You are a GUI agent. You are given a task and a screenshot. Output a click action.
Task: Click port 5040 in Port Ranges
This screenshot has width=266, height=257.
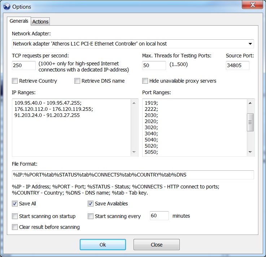point(151,140)
